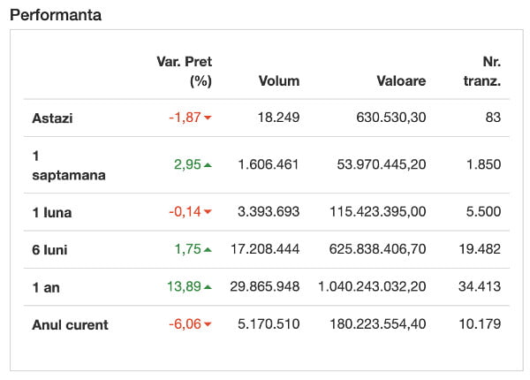This screenshot has height=380, width=530.
Task: Click the Valoare column header
Action: coord(401,80)
